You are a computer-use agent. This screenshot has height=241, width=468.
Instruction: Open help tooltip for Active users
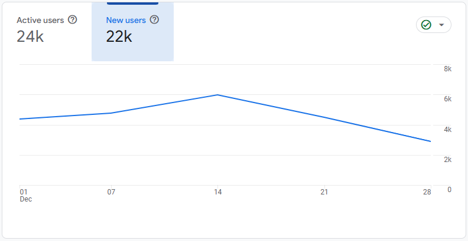tap(73, 20)
